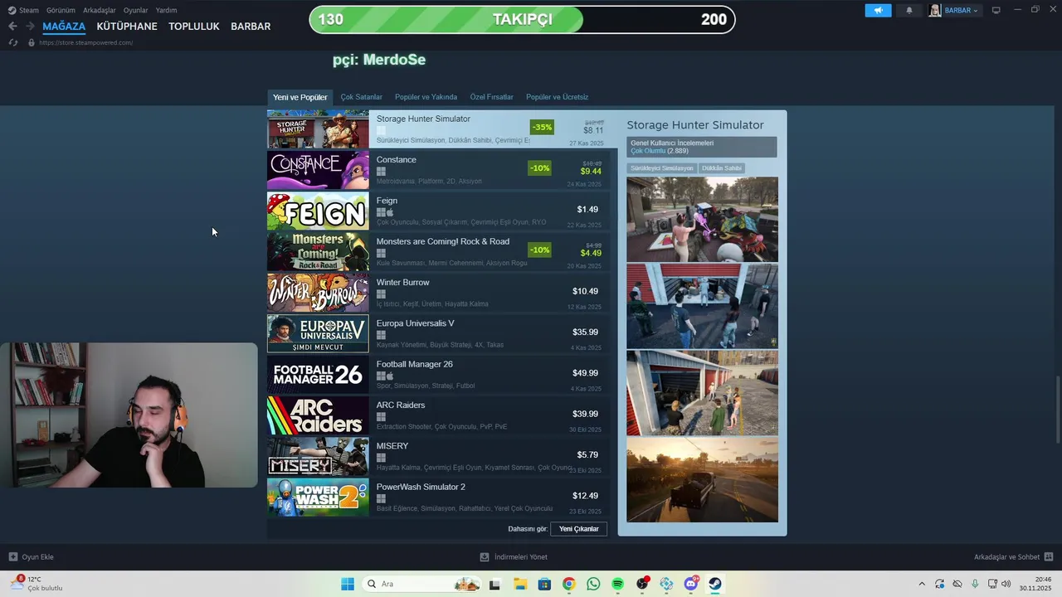The width and height of the screenshot is (1062, 597).
Task: Open Google Chrome from the taskbar
Action: pos(568,584)
